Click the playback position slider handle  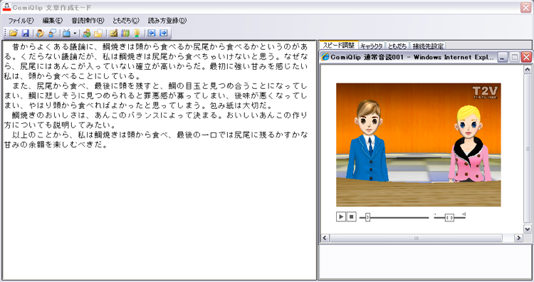tap(368, 217)
